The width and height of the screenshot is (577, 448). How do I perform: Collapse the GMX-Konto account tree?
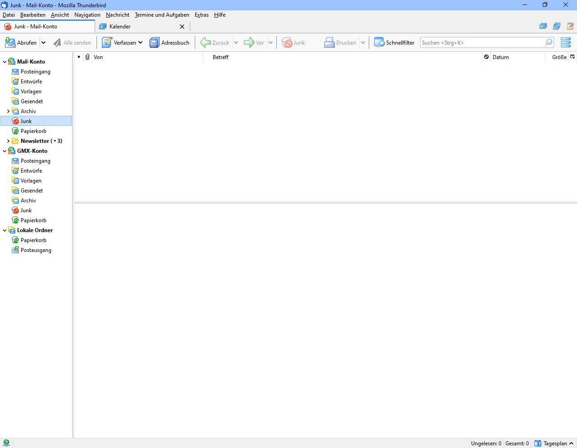click(5, 151)
